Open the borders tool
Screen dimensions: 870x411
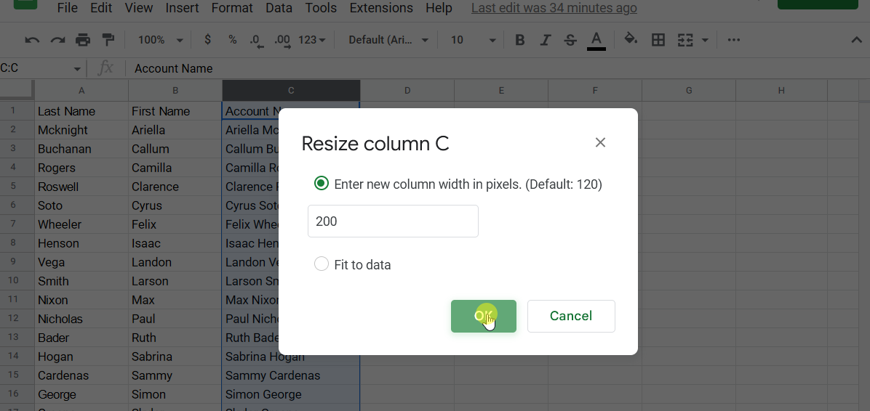click(658, 40)
